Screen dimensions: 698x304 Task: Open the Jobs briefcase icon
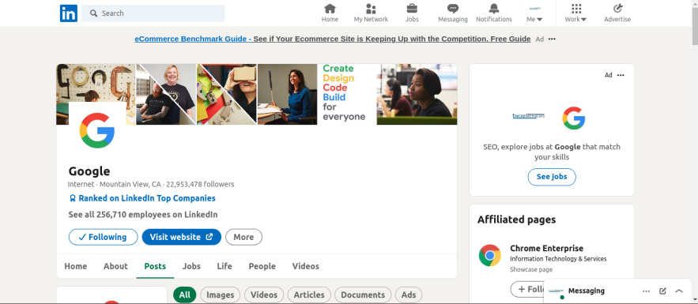pos(412,13)
